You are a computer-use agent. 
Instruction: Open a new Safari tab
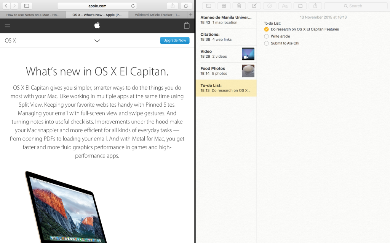tap(191, 15)
